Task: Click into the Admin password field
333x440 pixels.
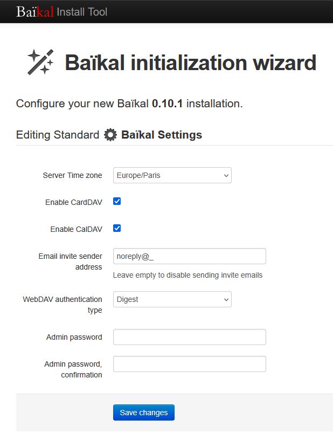Action: click(x=189, y=337)
